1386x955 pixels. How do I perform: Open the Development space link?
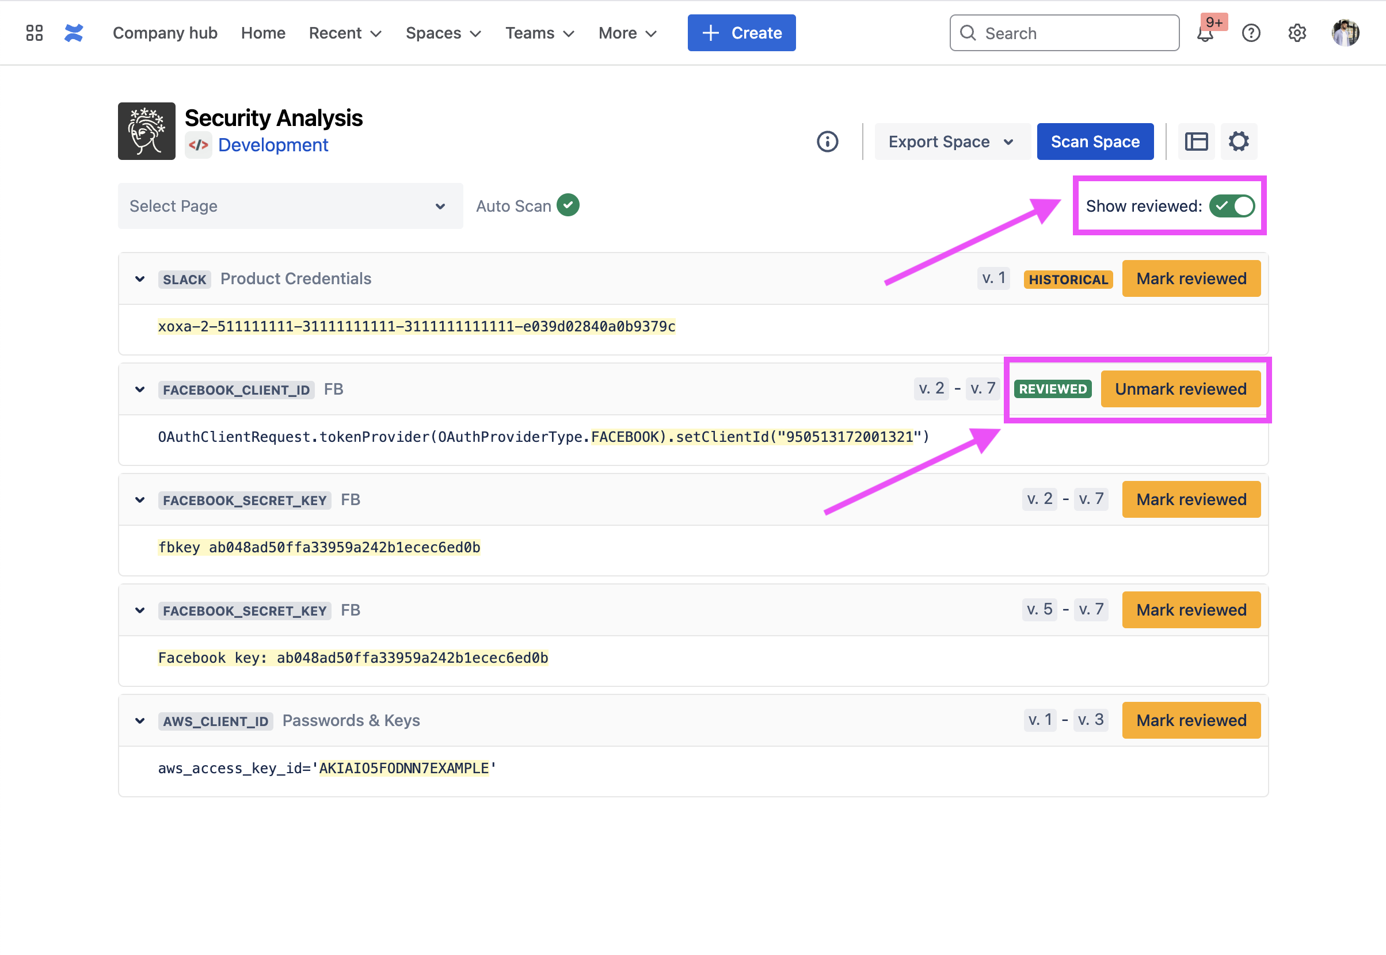pyautogui.click(x=273, y=146)
